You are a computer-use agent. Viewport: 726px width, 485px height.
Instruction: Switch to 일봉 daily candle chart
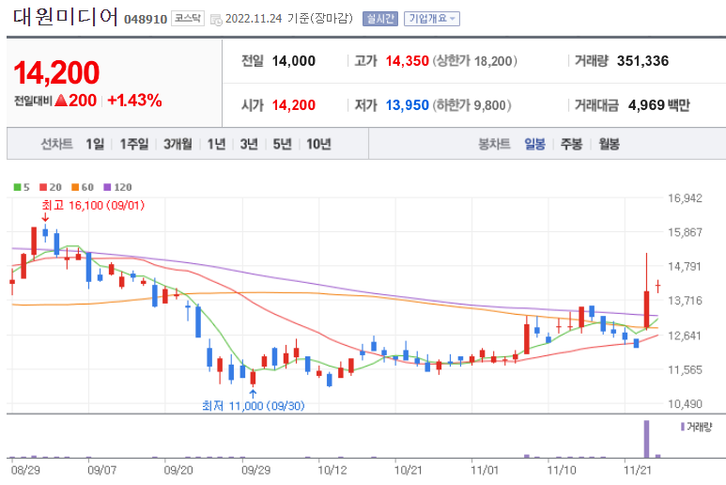tap(534, 144)
